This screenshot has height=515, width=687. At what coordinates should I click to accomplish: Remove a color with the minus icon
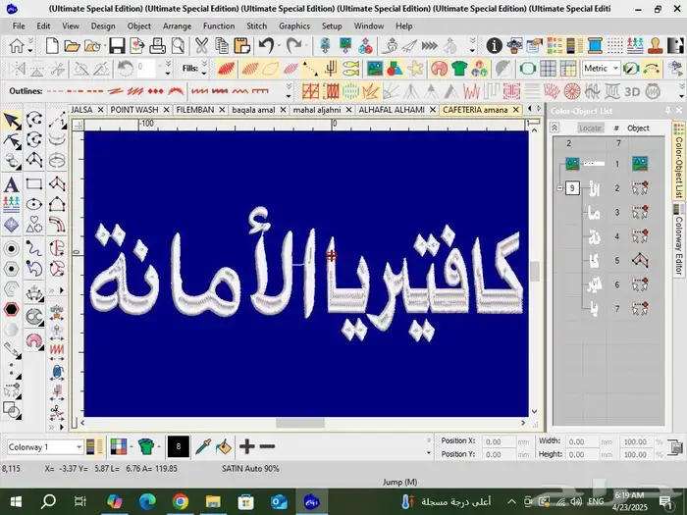click(267, 446)
